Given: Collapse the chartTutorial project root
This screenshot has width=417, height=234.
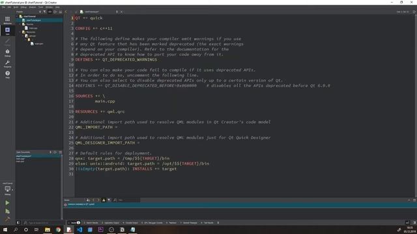Looking at the screenshot, I should [18, 16].
